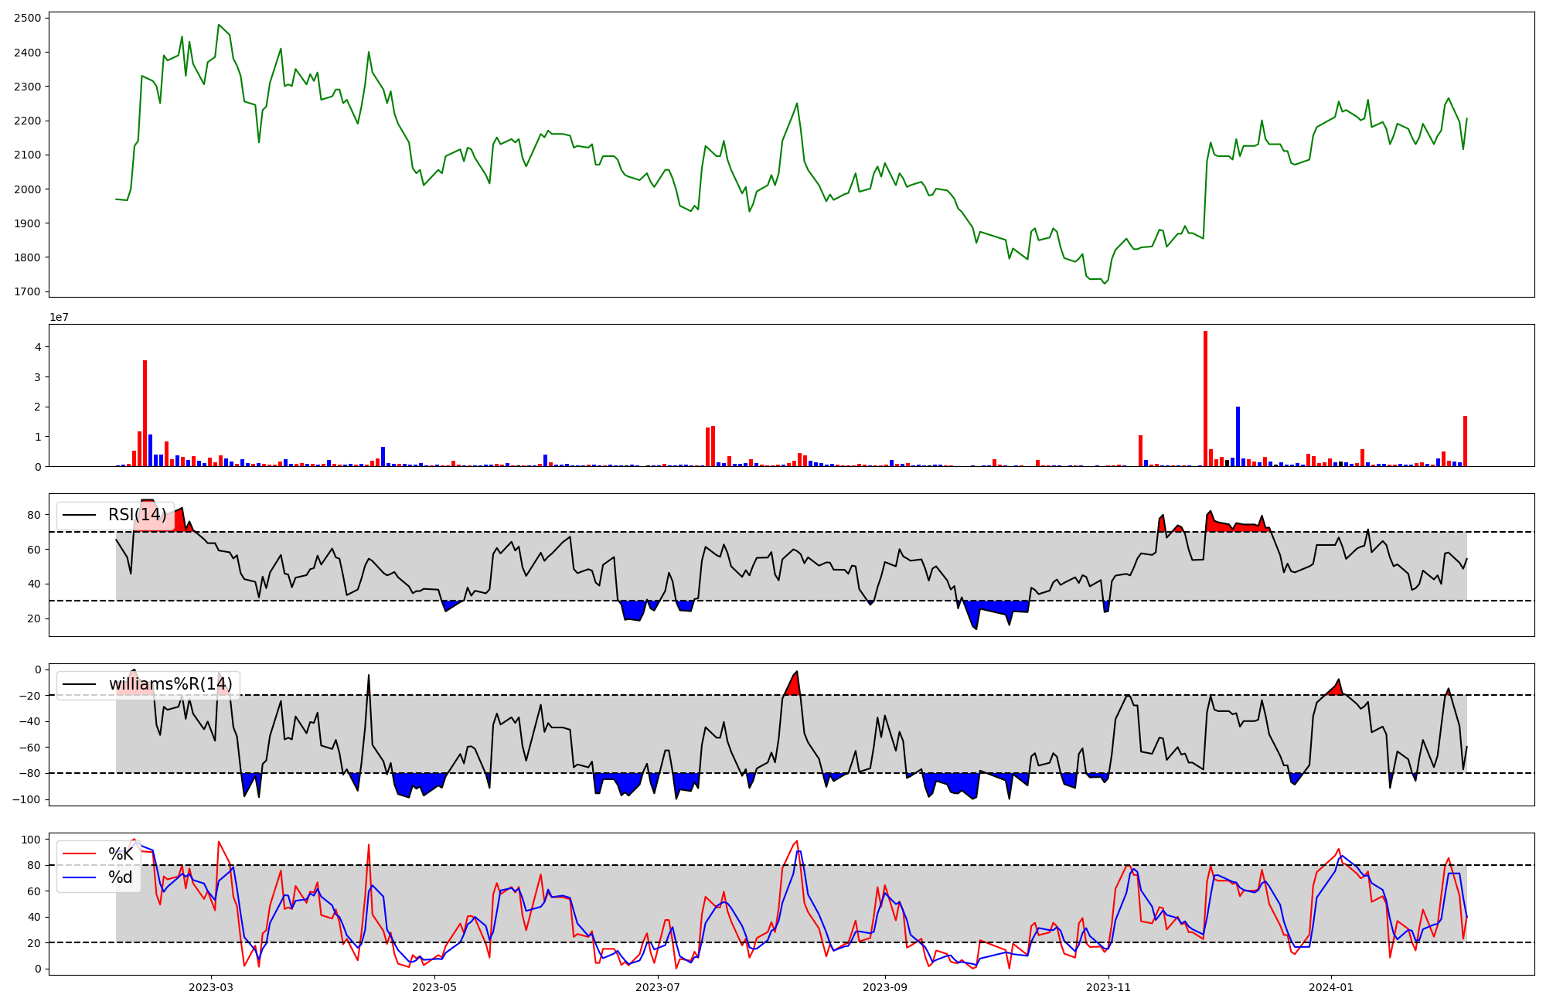The width and height of the screenshot is (1546, 1005).
Task: Click the red Williams %R peak in January 2024
Action: [x=1335, y=688]
